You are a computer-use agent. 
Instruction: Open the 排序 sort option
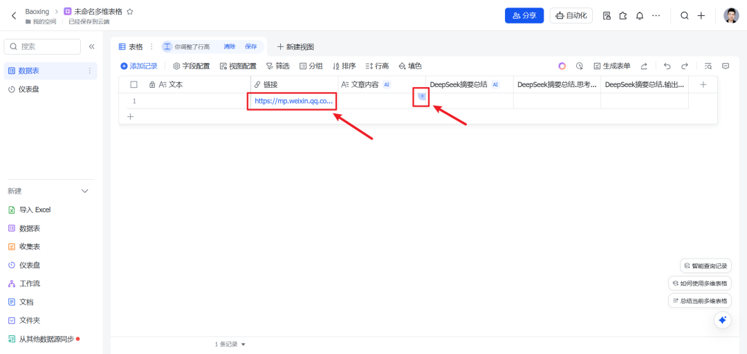tap(344, 66)
